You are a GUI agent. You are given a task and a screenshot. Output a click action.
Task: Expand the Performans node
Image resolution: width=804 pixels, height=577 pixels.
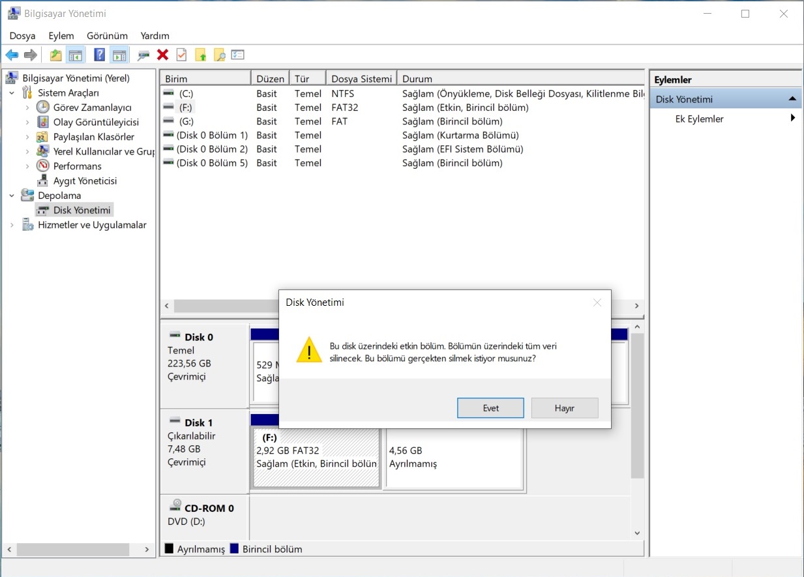point(27,166)
